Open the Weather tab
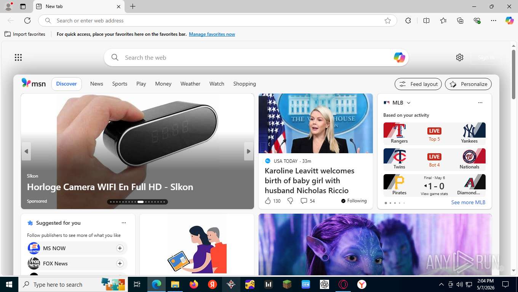The image size is (518, 292). (190, 84)
